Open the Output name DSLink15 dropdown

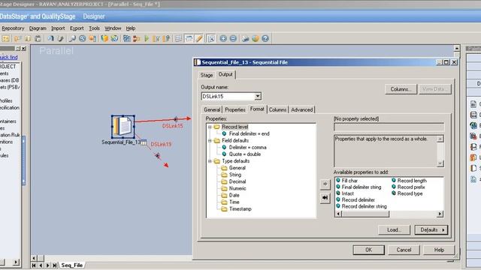[x=258, y=96]
